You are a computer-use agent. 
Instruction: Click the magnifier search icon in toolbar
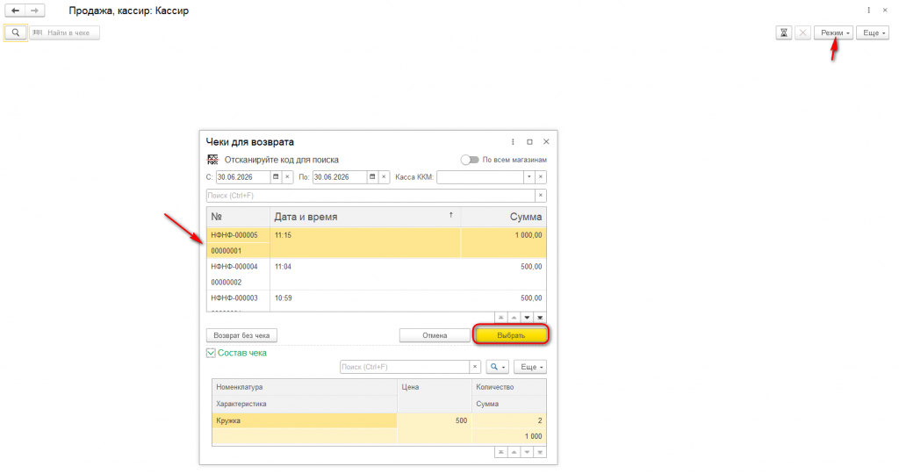click(x=16, y=32)
